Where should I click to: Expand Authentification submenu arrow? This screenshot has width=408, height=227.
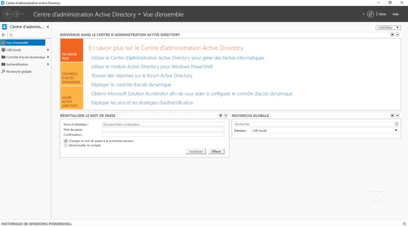click(48, 64)
